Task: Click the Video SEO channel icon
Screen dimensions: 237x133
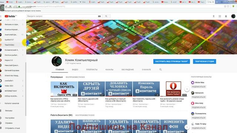Action: [1, 86]
